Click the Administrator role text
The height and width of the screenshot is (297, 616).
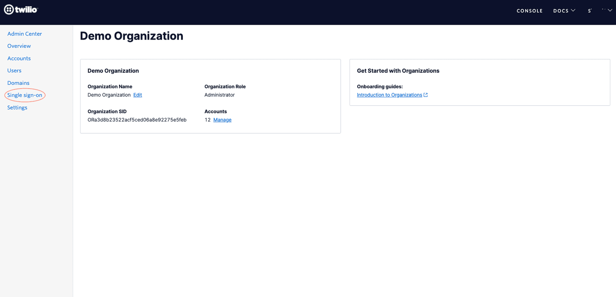(x=219, y=95)
